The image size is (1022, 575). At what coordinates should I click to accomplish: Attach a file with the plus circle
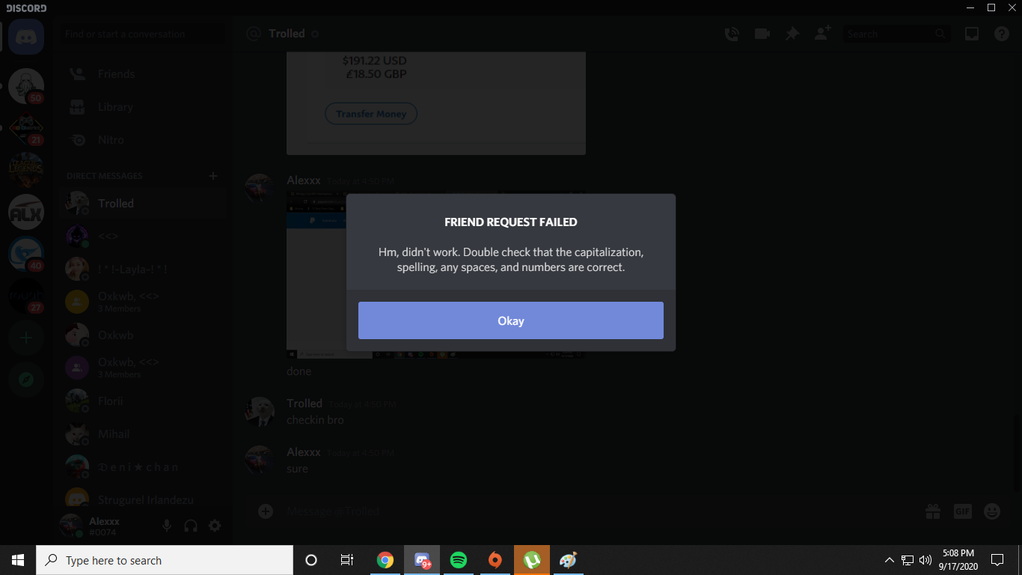pyautogui.click(x=266, y=511)
